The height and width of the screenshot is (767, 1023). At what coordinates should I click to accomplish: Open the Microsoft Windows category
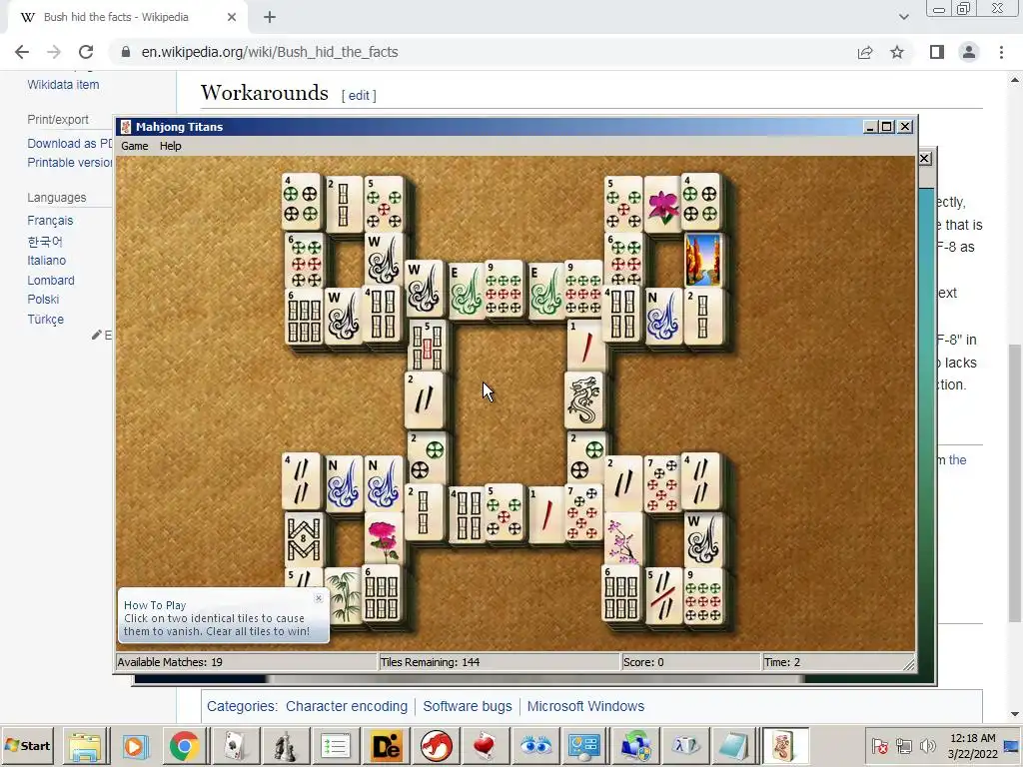point(585,706)
